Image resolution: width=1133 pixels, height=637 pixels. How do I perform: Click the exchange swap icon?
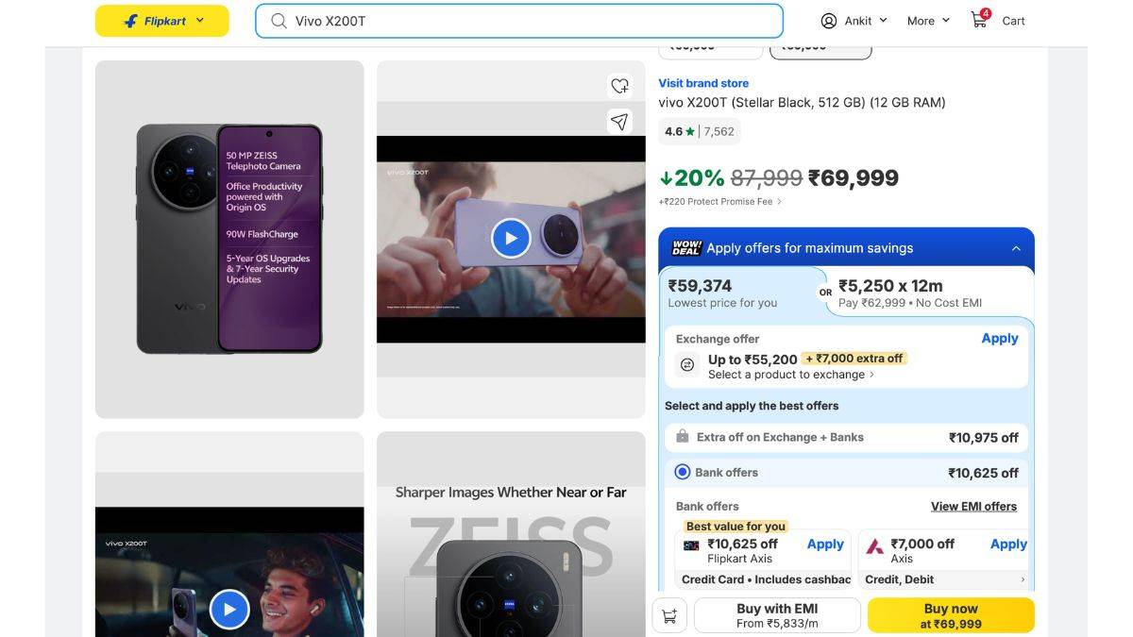687,364
